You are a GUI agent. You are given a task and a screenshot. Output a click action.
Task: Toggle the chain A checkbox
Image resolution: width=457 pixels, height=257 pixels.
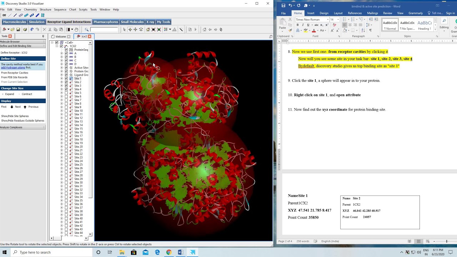(x=66, y=53)
